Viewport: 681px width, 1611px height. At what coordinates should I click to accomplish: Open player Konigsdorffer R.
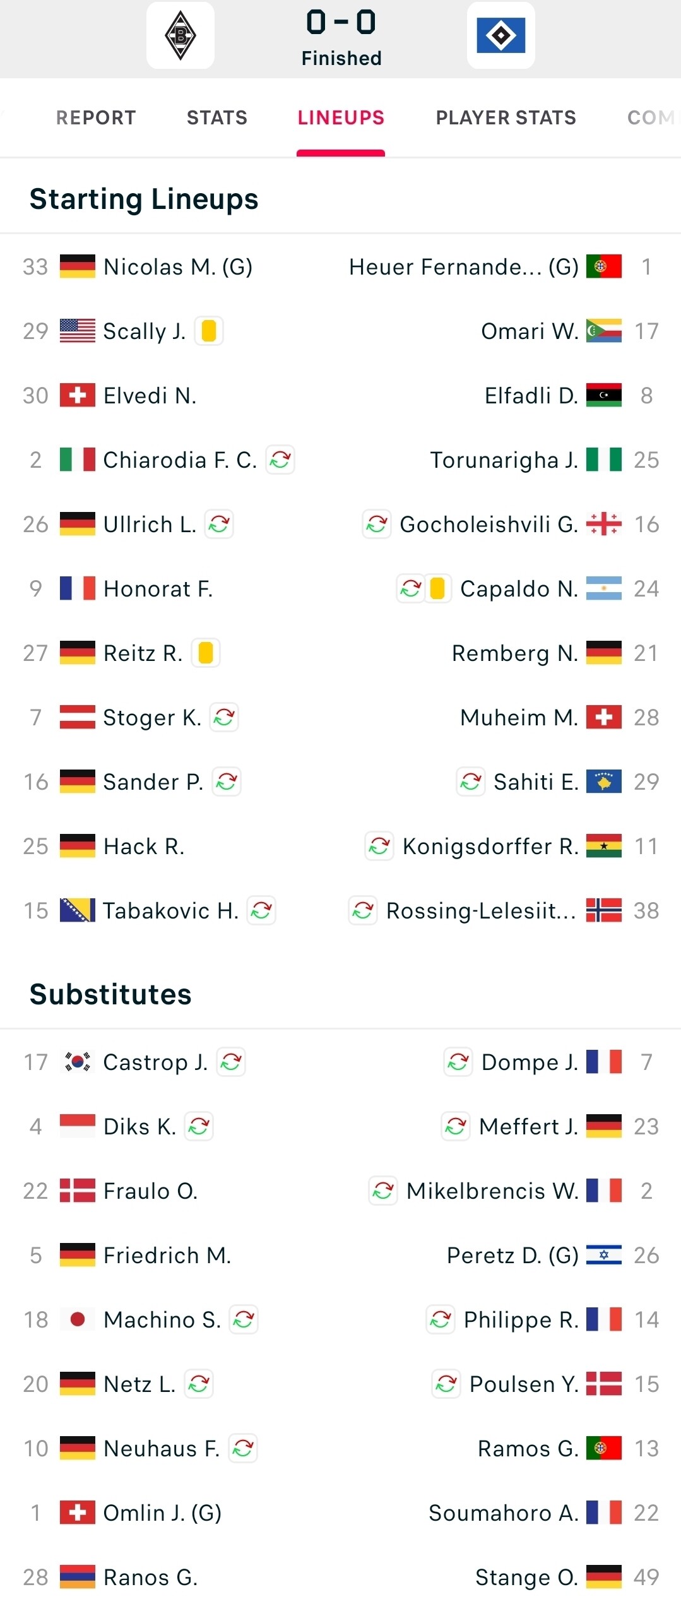click(490, 846)
